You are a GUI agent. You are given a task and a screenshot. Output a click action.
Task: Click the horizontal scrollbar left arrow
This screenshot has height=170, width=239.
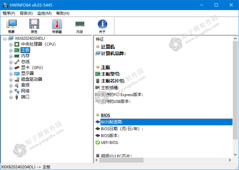pos(96,160)
